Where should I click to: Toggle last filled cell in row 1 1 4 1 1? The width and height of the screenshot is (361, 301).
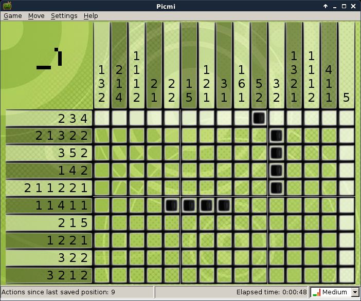224,205
